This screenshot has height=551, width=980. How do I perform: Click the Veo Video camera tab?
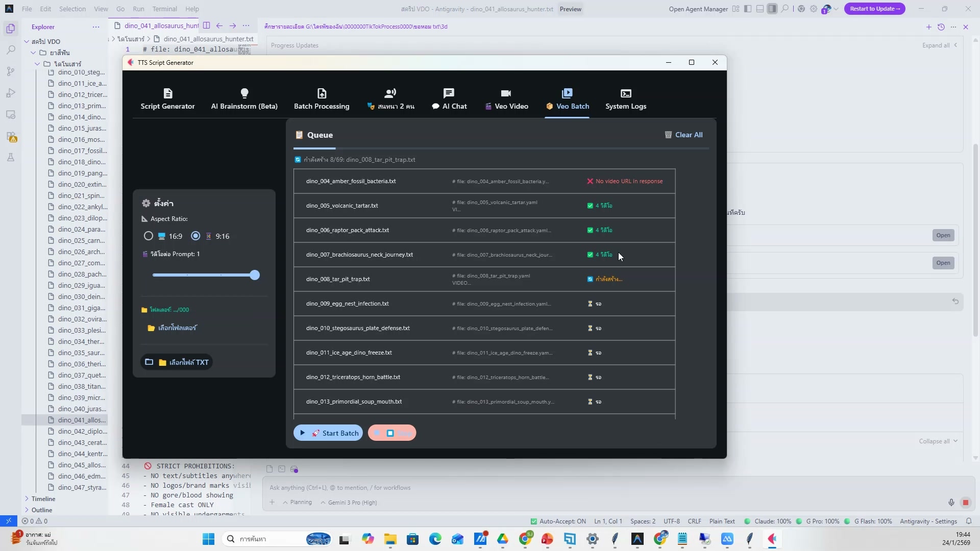coord(506,99)
